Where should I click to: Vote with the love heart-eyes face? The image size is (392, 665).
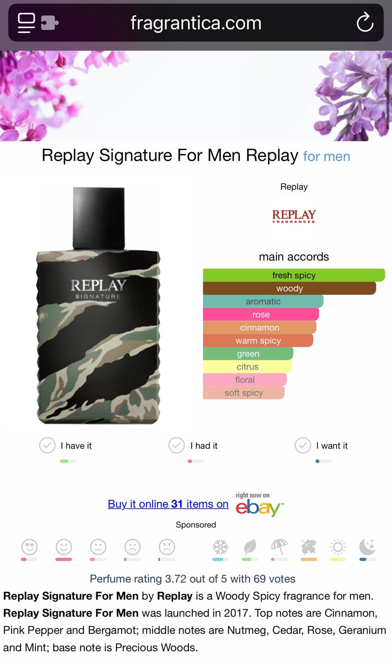(29, 547)
